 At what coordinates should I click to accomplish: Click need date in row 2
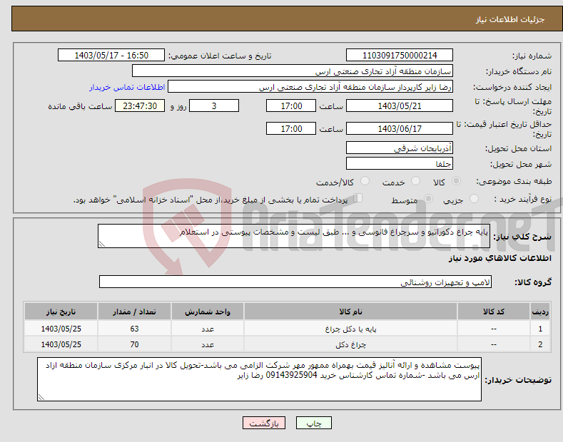pyautogui.click(x=61, y=344)
